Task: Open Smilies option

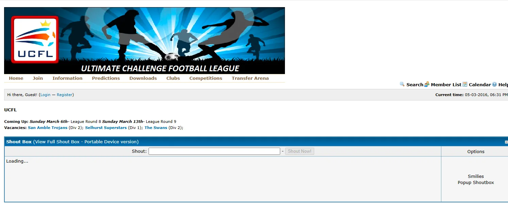Action: point(476,176)
